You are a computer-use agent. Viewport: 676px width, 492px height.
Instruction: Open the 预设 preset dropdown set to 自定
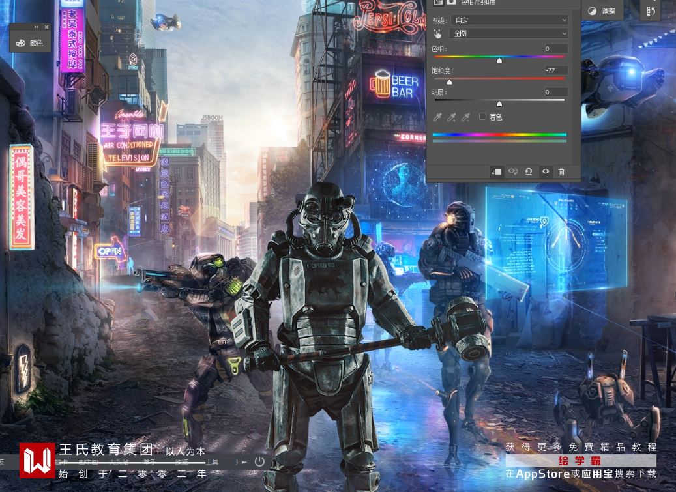coord(510,20)
